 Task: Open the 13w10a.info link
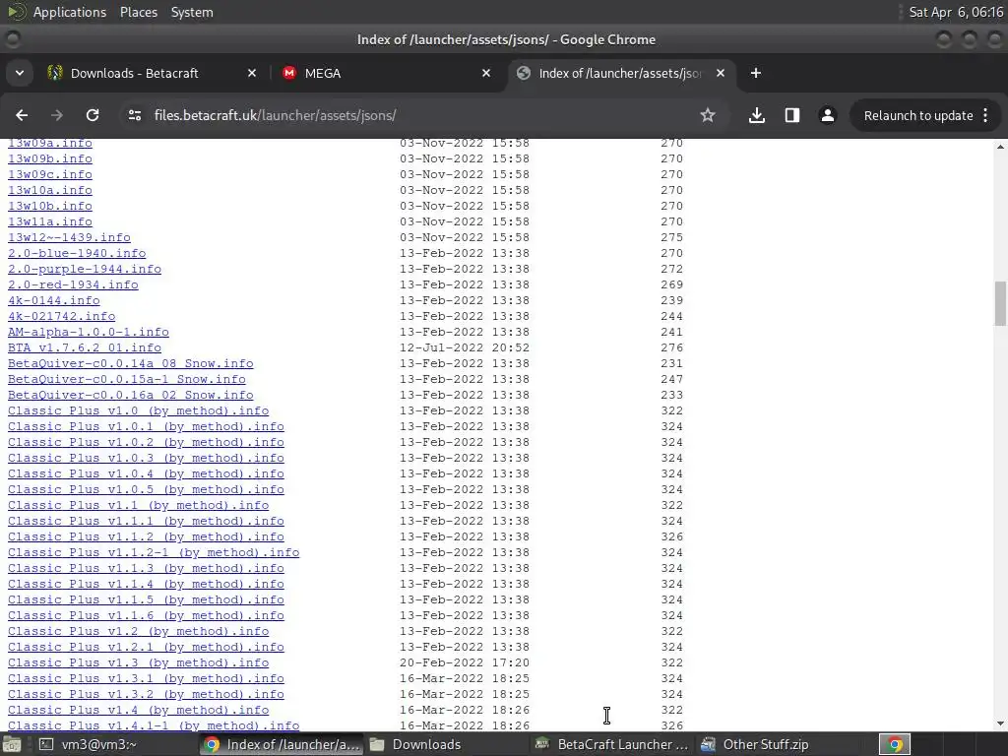pos(50,190)
